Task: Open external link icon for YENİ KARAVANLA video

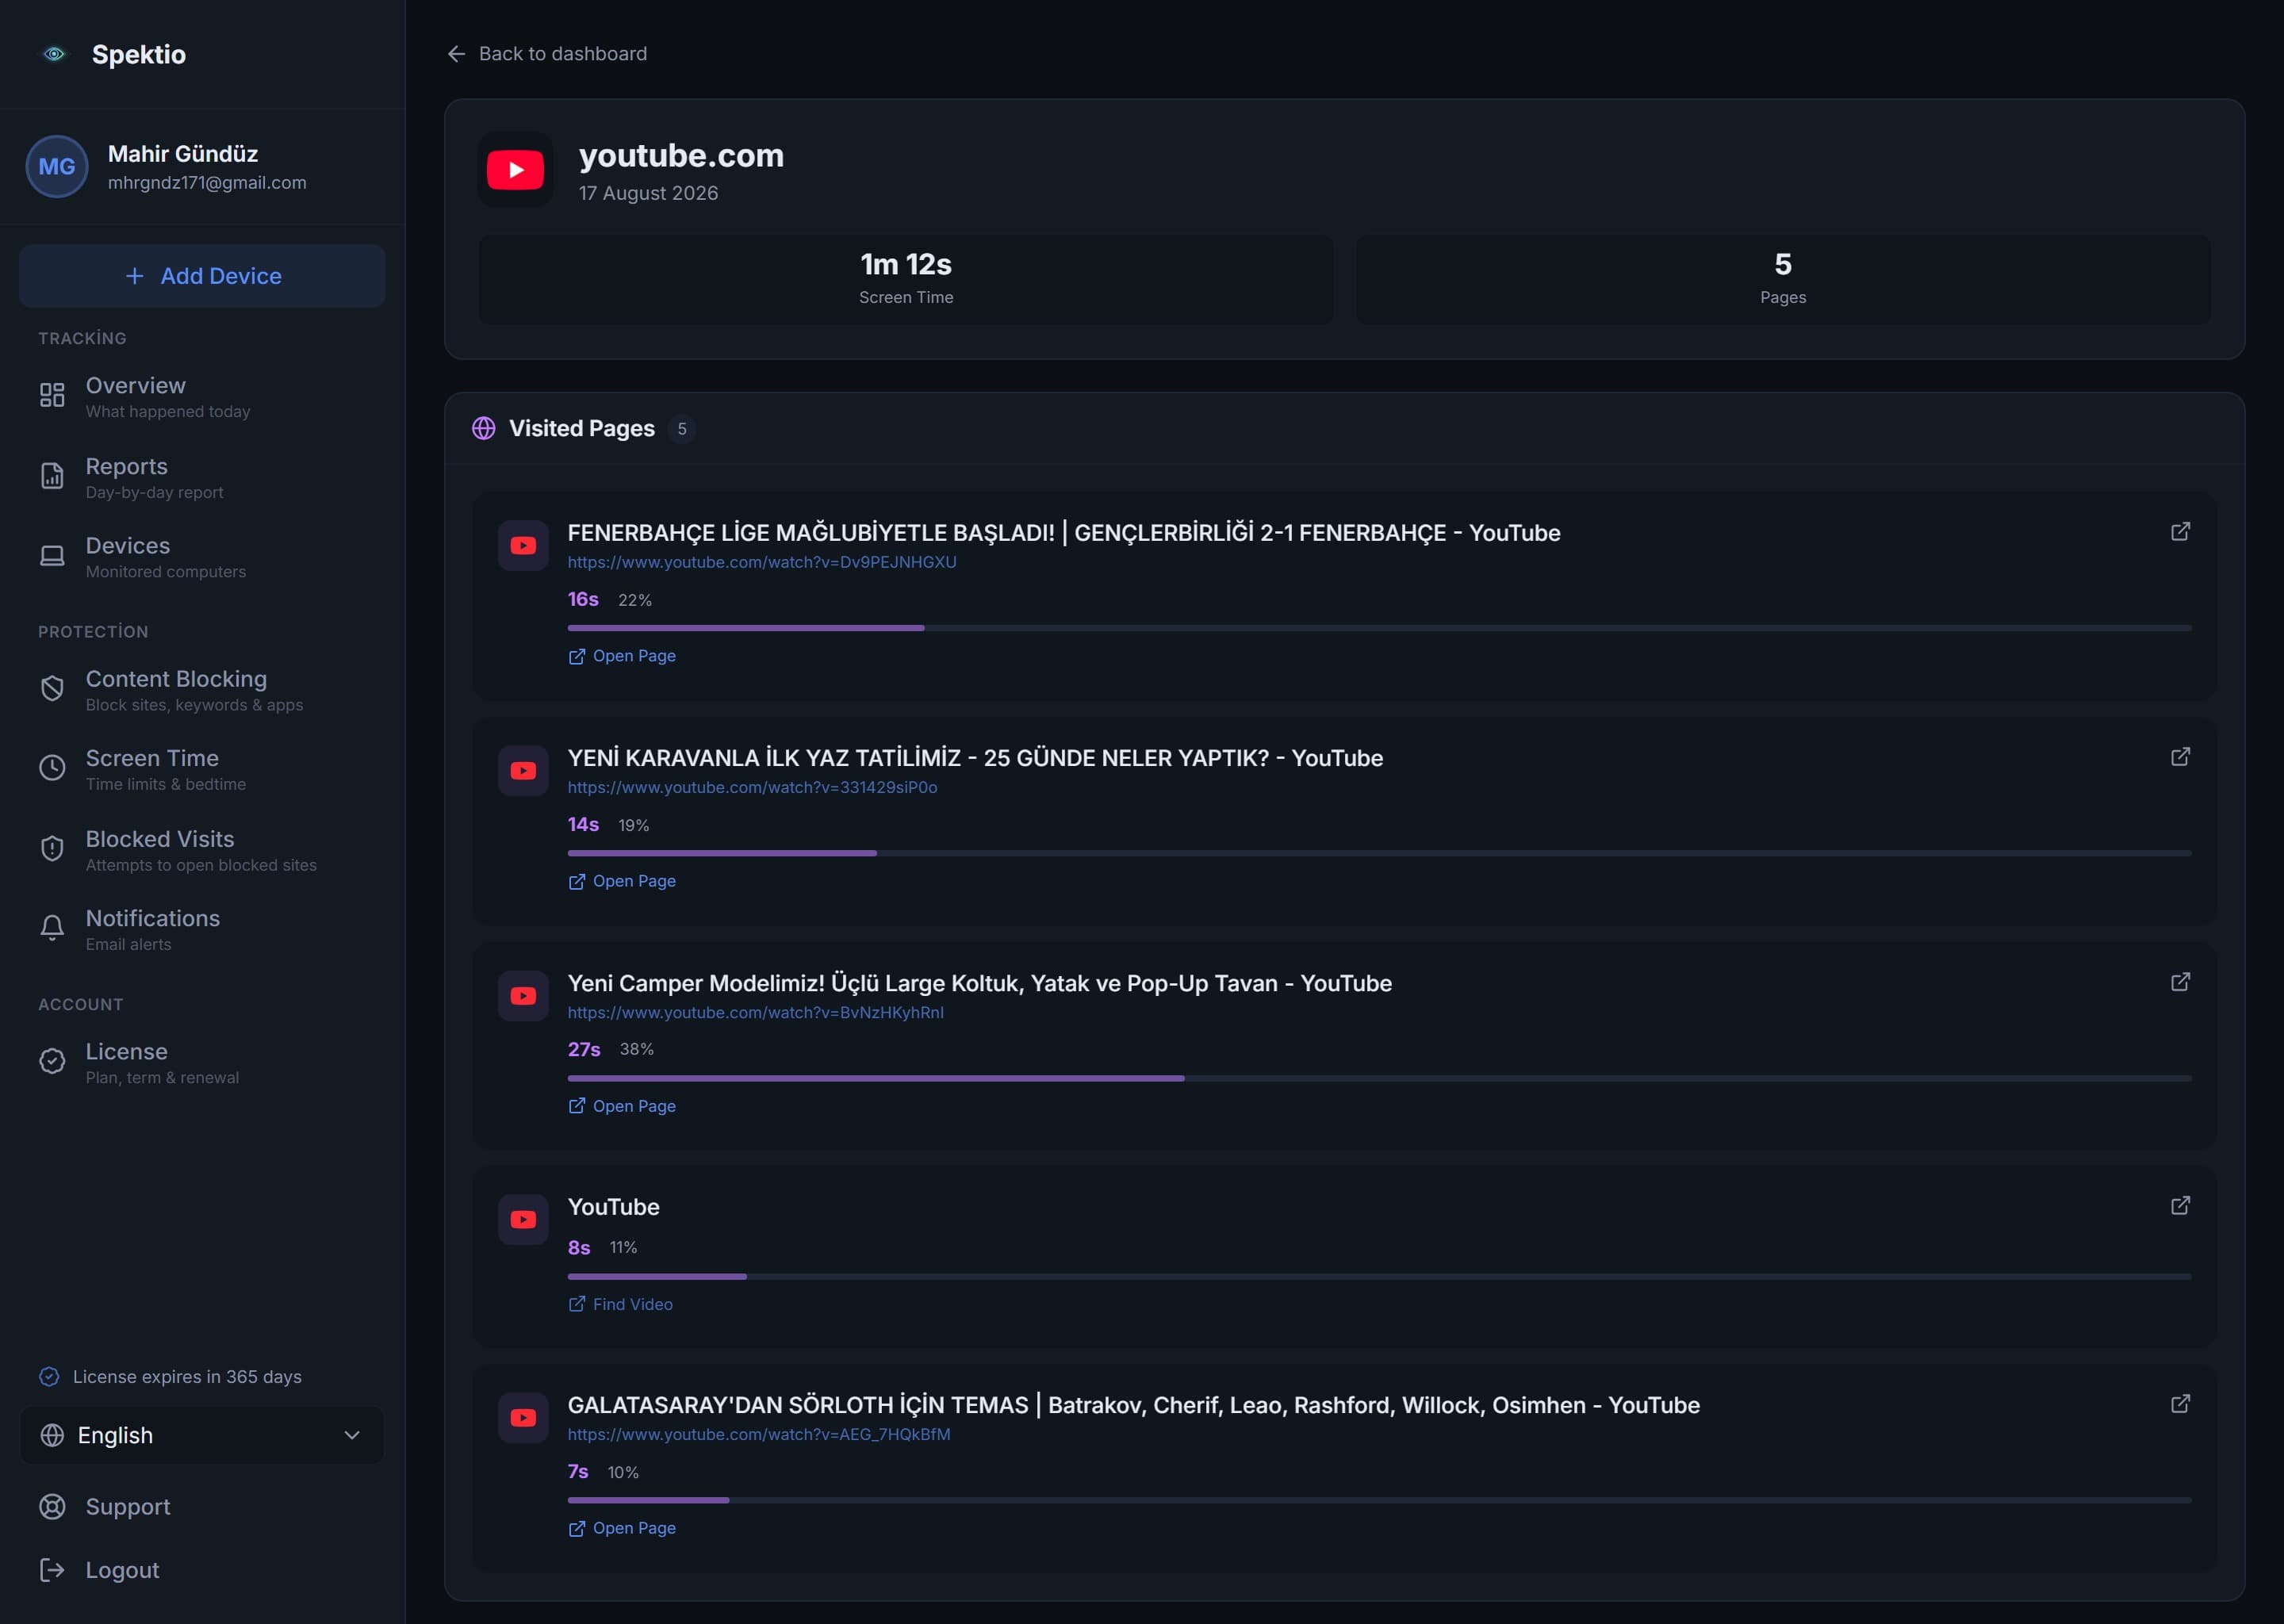Action: pyautogui.click(x=2181, y=757)
